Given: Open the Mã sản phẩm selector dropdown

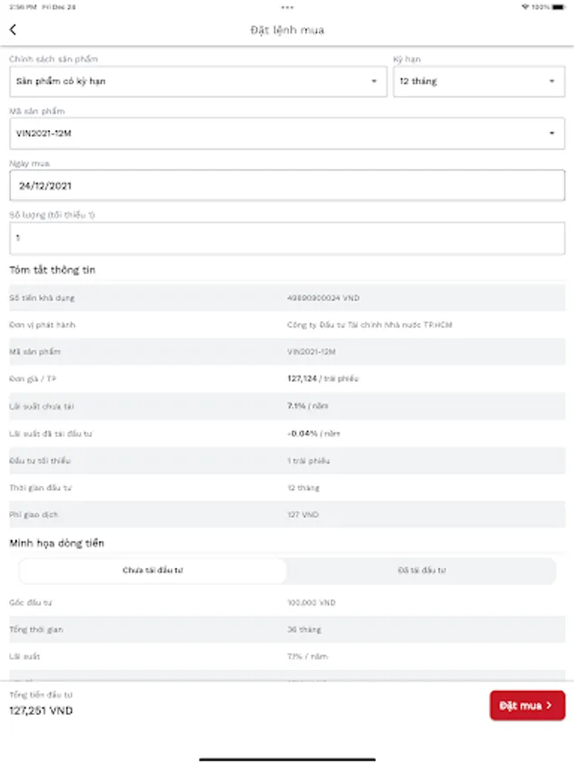Looking at the screenshot, I should click(x=287, y=133).
